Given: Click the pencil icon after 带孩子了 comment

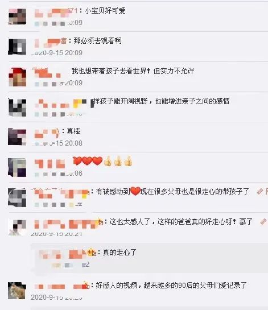Looking at the screenshot, I should click(x=259, y=191).
